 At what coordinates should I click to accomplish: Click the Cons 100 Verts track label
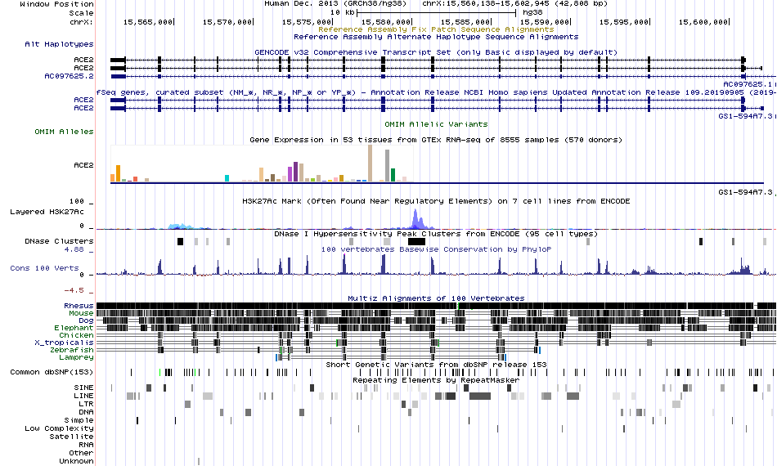(x=45, y=268)
